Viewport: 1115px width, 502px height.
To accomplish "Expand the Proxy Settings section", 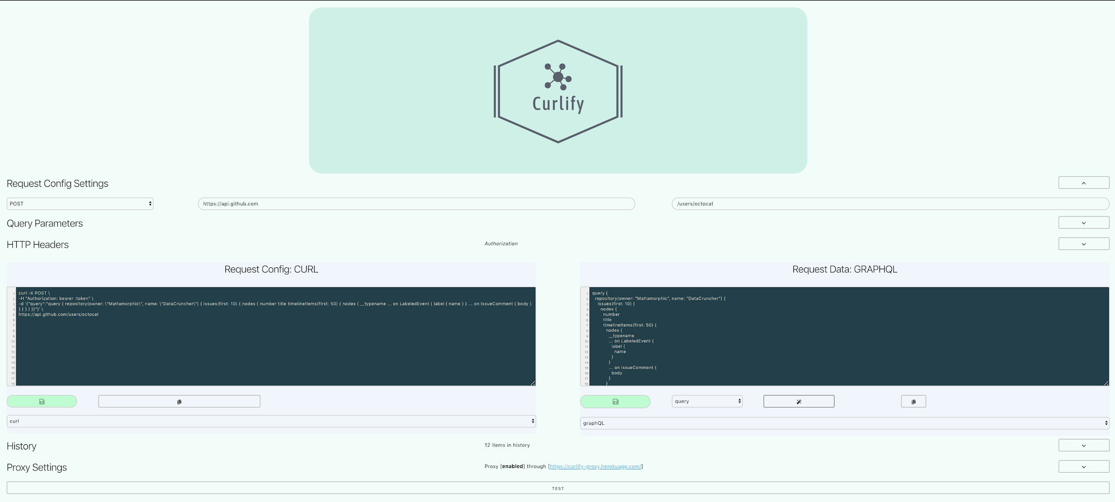I will (1084, 467).
